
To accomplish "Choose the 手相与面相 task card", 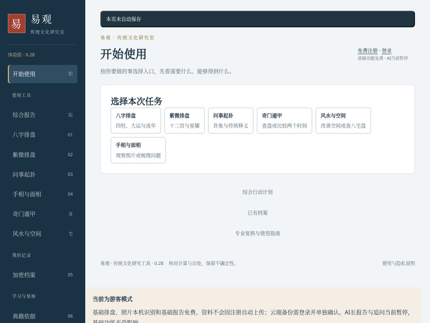I will click(x=138, y=150).
